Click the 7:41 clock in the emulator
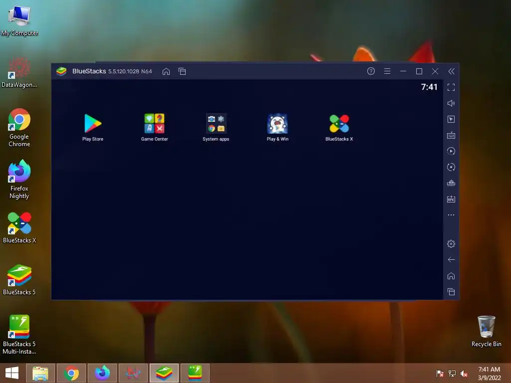This screenshot has height=383, width=511. coord(429,87)
